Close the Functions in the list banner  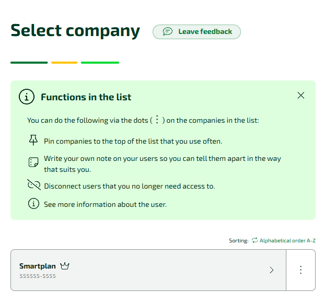[300, 95]
